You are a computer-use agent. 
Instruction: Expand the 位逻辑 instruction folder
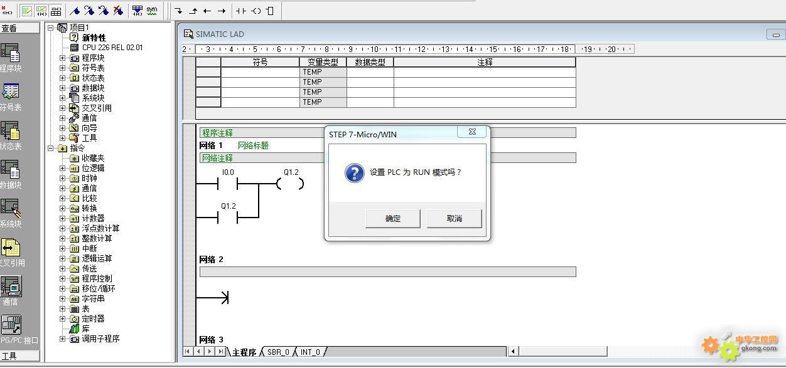pos(62,168)
